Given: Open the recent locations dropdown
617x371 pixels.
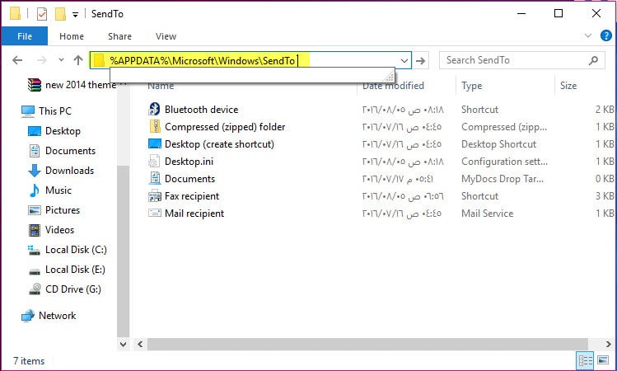Looking at the screenshot, I should [61, 60].
